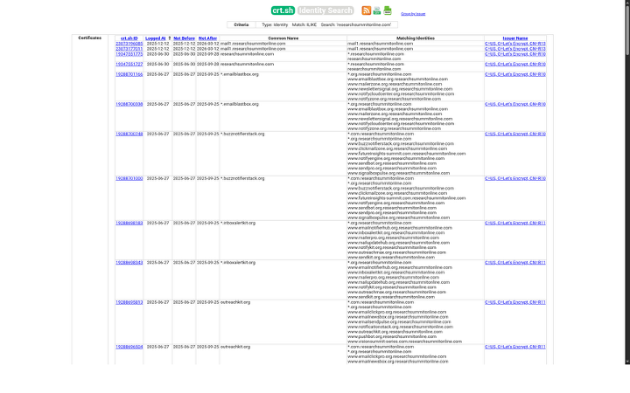Click the crt.sh logo badge
The height and width of the screenshot is (393, 630).
[283, 10]
